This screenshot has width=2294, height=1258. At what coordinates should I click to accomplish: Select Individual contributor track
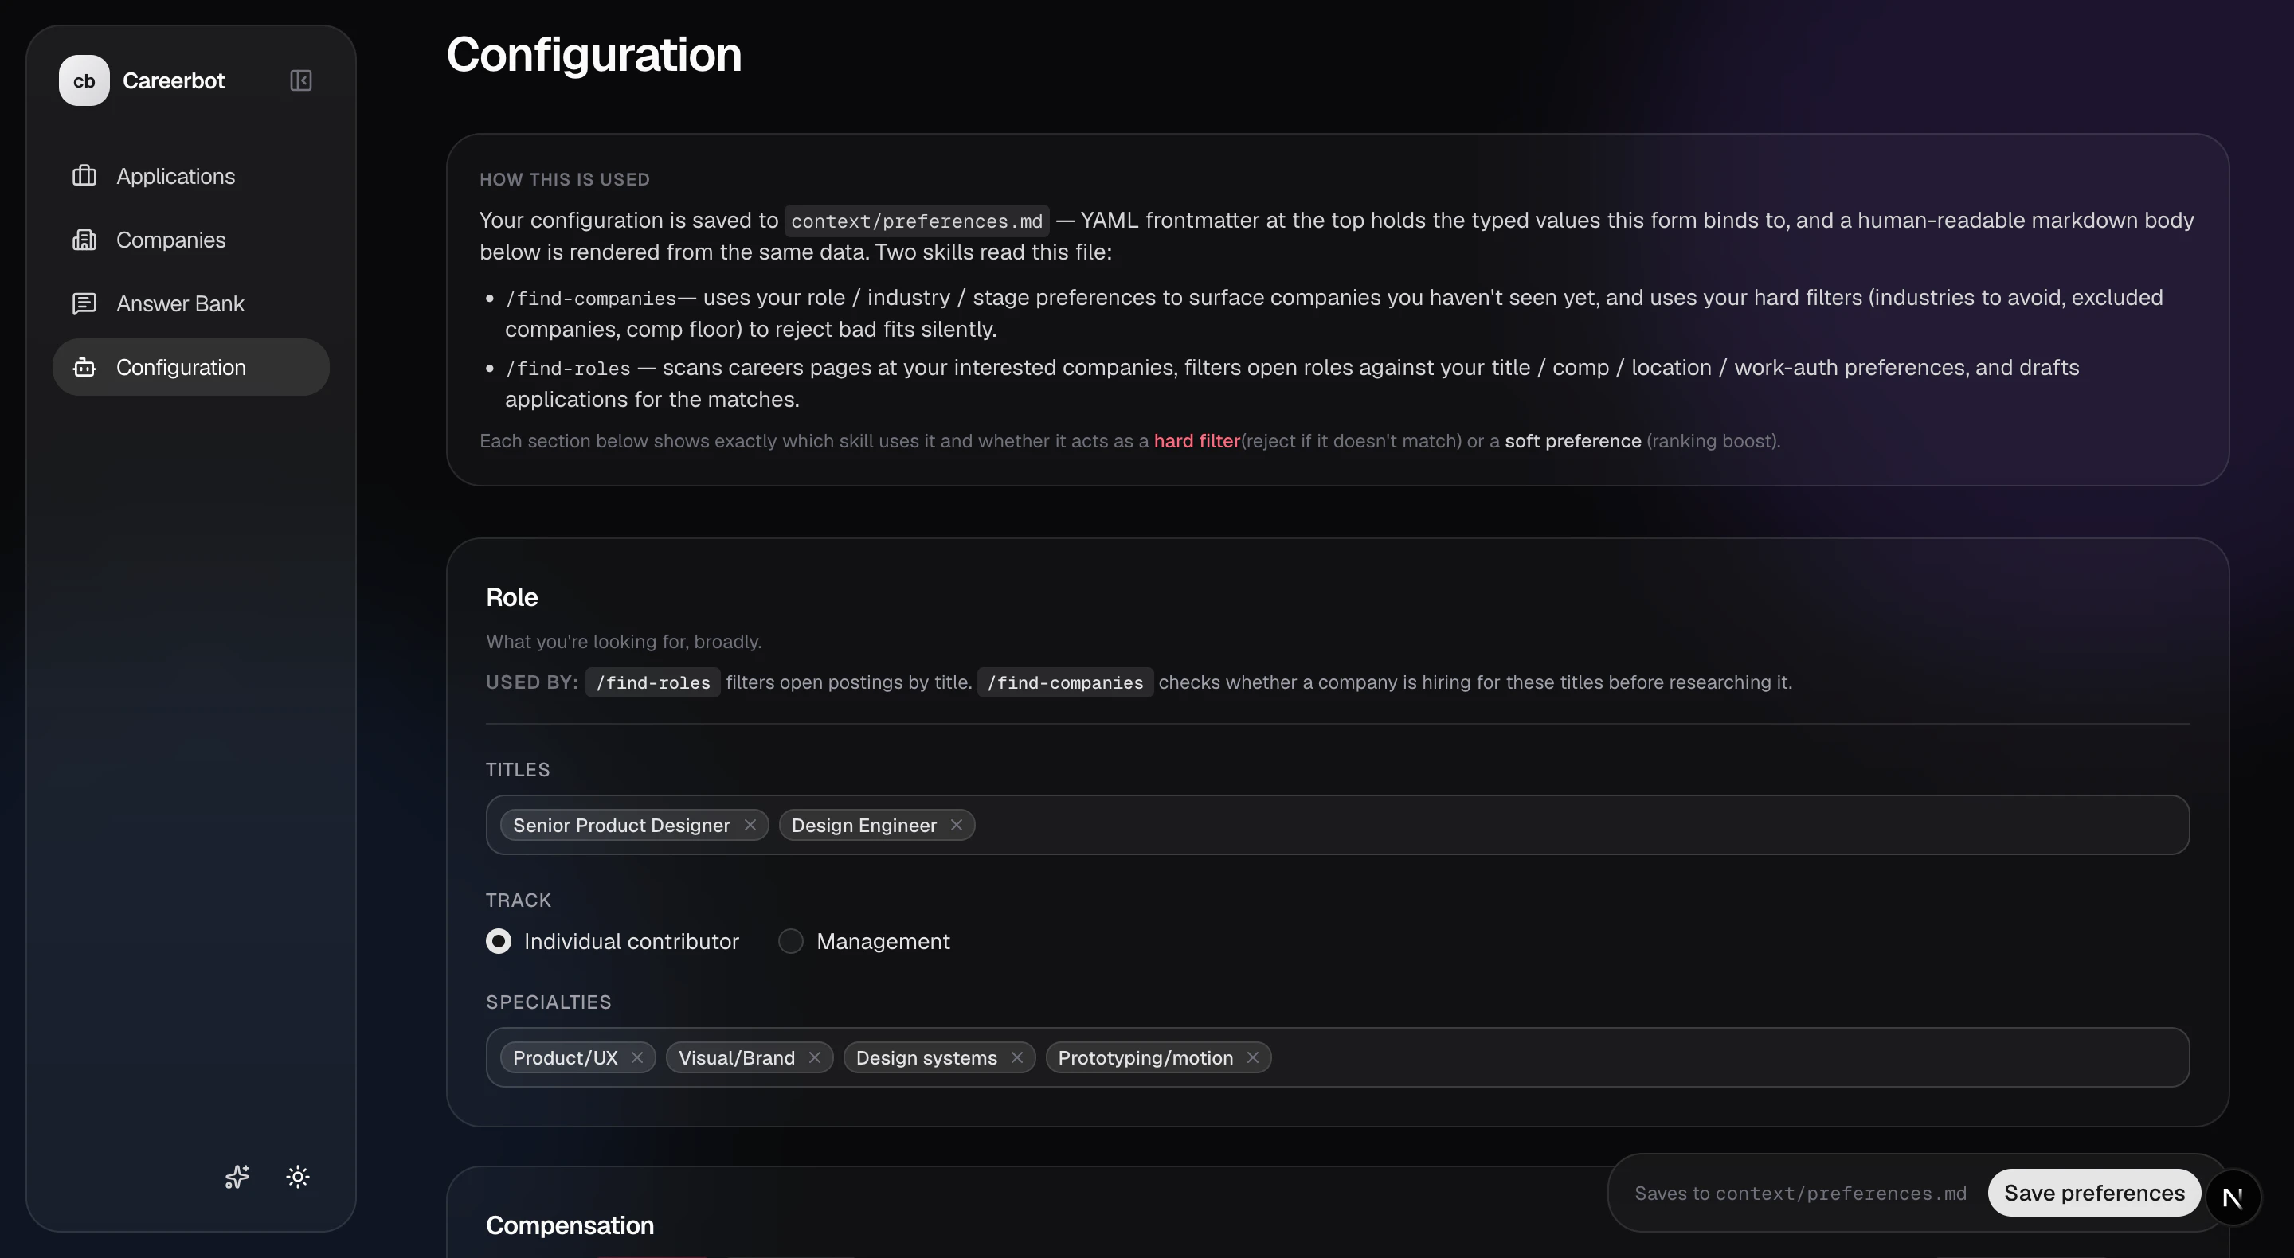point(499,941)
